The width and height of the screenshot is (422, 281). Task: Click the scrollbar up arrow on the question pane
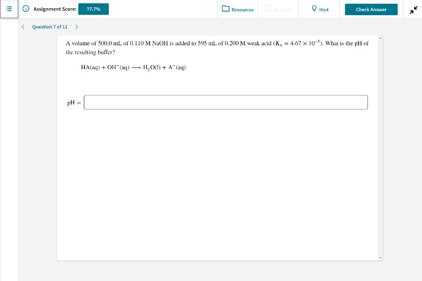click(380, 37)
